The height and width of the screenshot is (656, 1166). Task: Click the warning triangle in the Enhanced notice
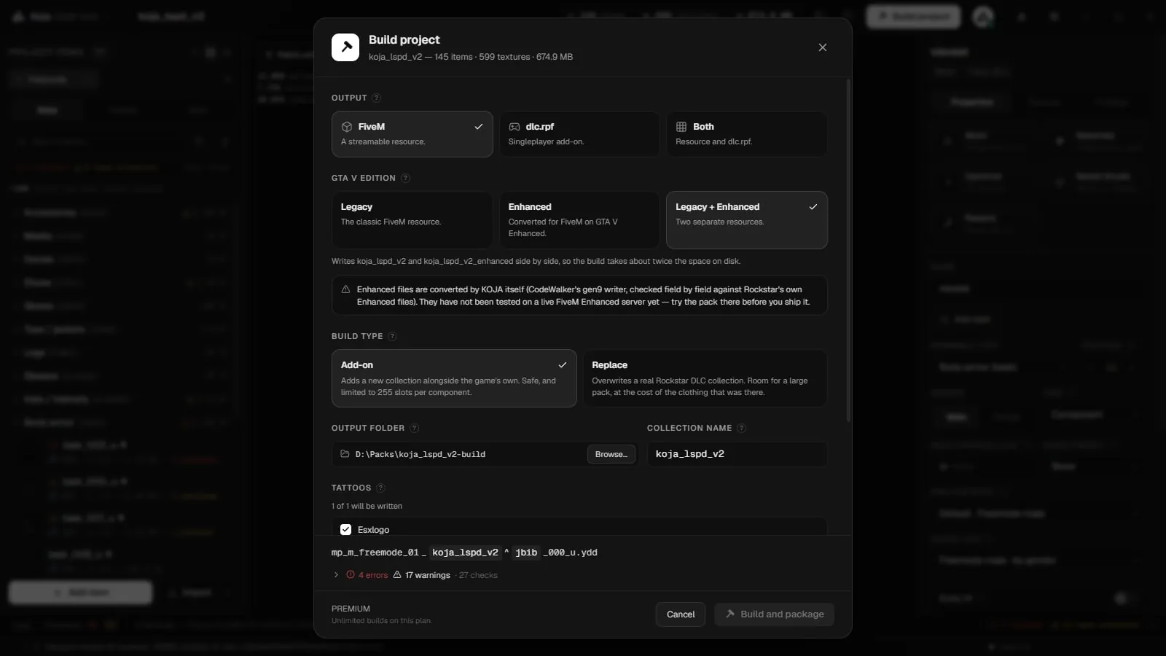(x=345, y=289)
